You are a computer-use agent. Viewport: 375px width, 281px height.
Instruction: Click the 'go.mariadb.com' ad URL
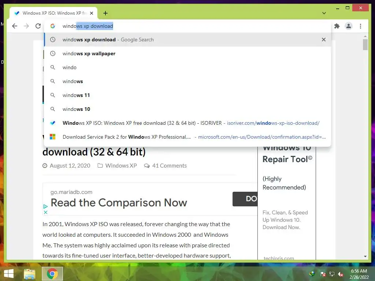coord(71,192)
